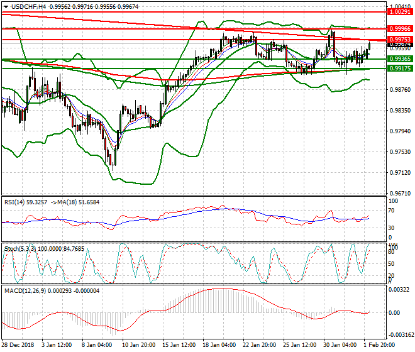The image size is (415, 352).
Task: Select the 0.99175 green support price label
Action: click(x=400, y=69)
